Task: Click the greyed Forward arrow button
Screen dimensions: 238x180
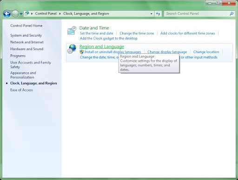Action: pyautogui.click(x=15, y=14)
